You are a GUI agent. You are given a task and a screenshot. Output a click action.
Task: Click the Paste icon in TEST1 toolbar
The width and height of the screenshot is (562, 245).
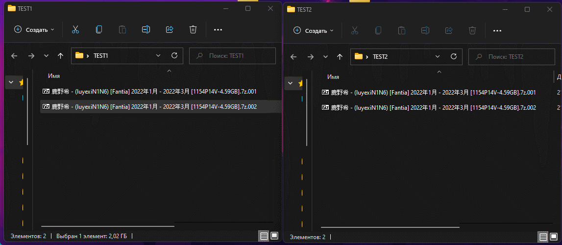pyautogui.click(x=122, y=30)
